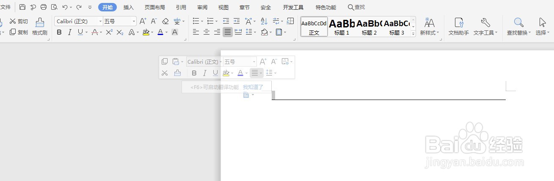Click the Redo arrow icon
554x181 pixels.
(79, 7)
